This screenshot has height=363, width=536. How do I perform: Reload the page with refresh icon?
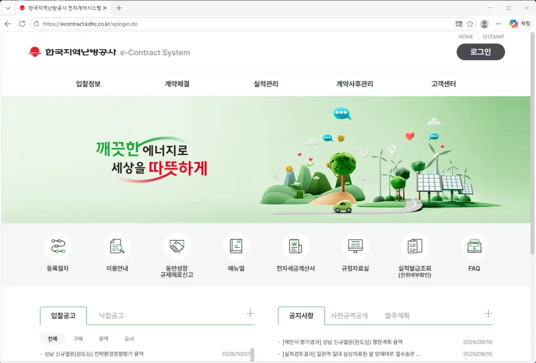click(x=22, y=24)
